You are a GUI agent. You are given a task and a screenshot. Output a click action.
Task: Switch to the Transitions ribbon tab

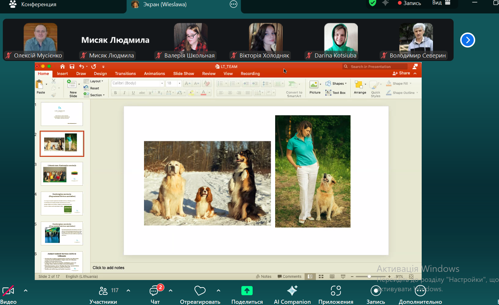pos(125,74)
